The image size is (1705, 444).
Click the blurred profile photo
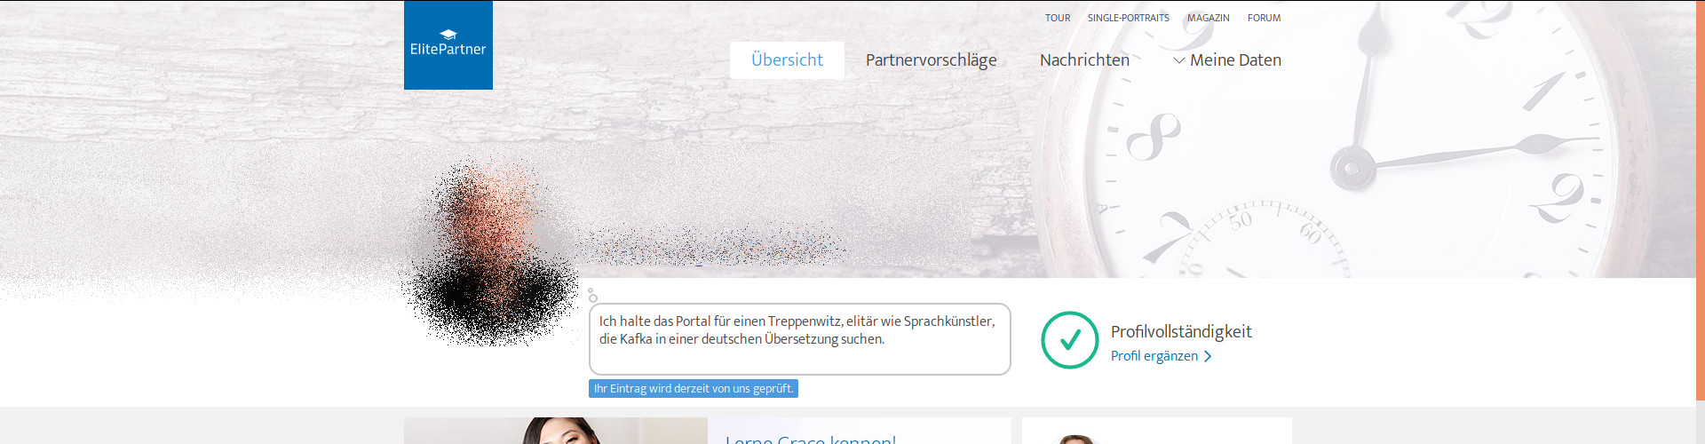point(491,251)
